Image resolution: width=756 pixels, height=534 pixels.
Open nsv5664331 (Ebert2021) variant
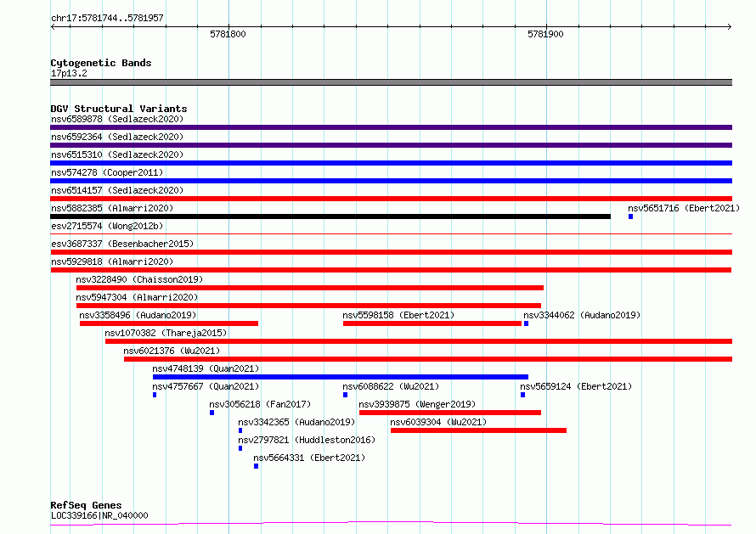tap(309, 458)
